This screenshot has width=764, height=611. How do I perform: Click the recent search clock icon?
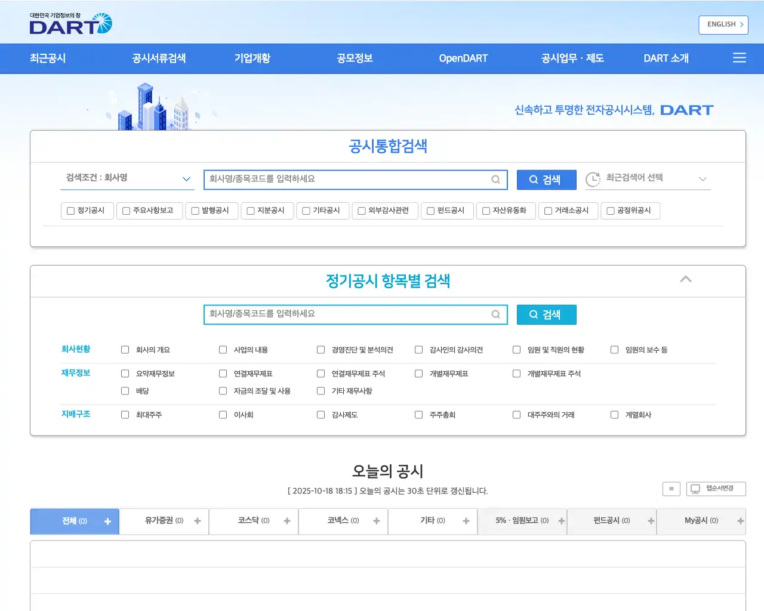(x=593, y=179)
